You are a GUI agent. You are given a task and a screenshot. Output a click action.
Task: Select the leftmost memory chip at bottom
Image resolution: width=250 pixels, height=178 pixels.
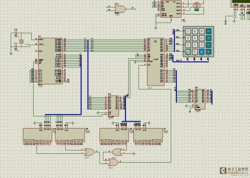point(37,135)
